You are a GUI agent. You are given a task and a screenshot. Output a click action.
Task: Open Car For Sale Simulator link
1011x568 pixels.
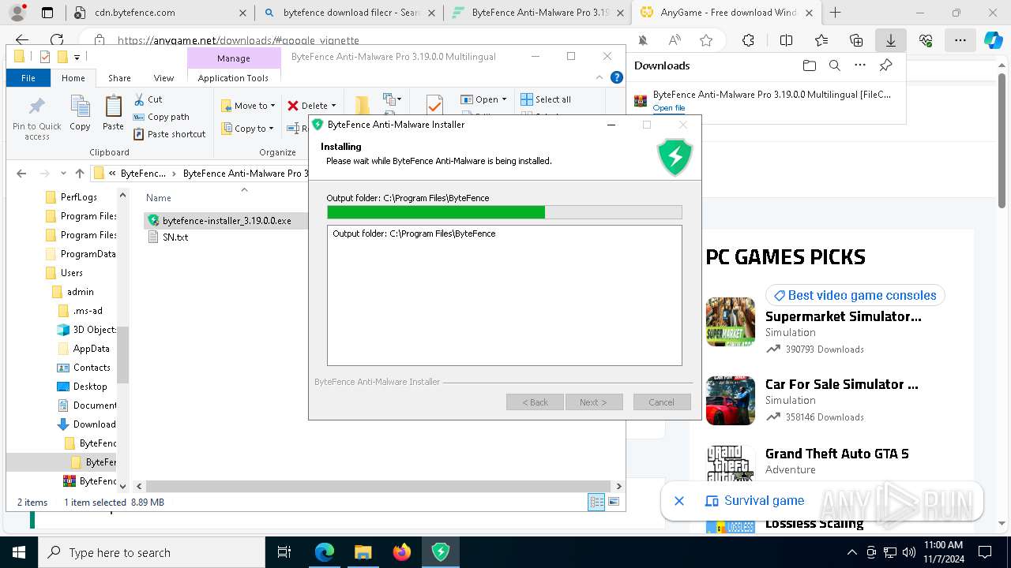841,384
